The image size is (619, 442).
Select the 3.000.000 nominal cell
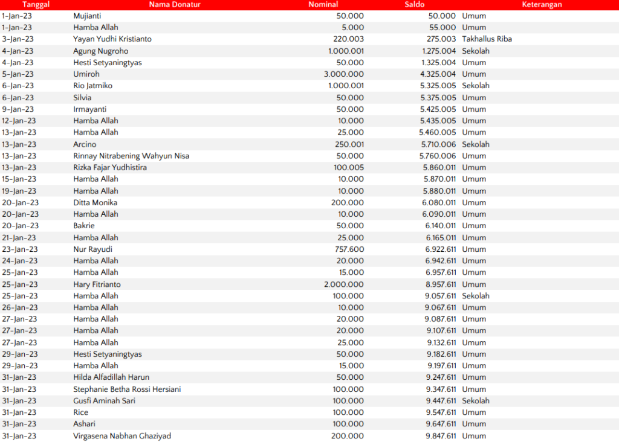[344, 74]
